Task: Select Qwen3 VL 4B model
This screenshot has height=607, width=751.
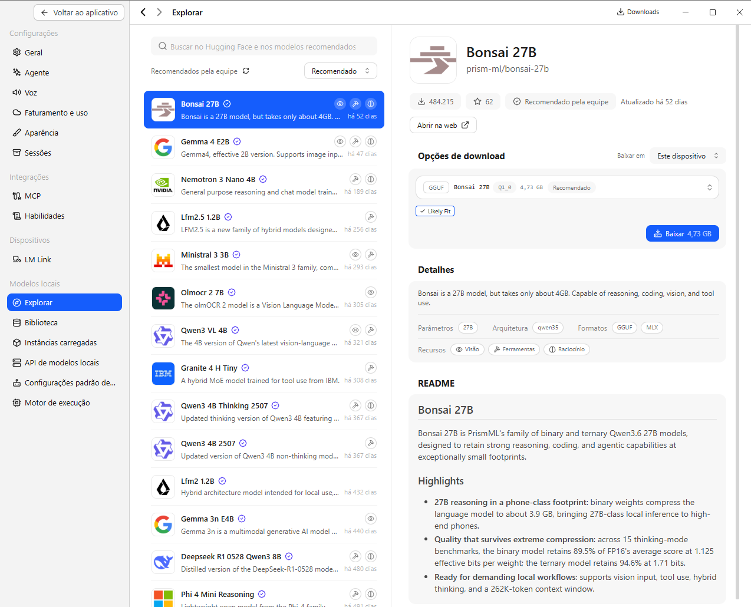Action: point(264,336)
